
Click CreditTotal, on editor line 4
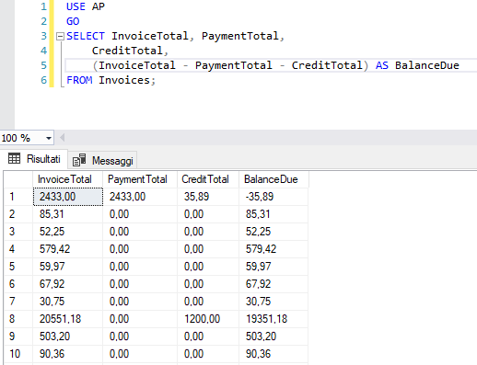[130, 51]
